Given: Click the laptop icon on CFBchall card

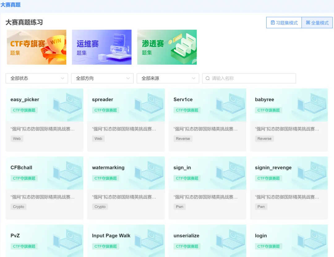Looking at the screenshot, I should (x=67, y=172).
